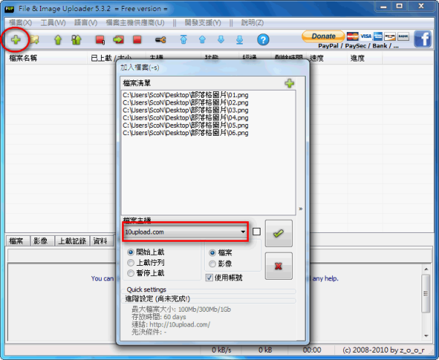Screen dimensions: 439x360
Task: Click the green arrow on red skip icon
Action: pyautogui.click(x=119, y=39)
